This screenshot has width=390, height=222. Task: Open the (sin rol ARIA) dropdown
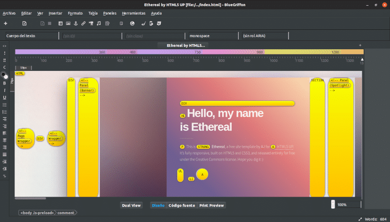click(265, 36)
